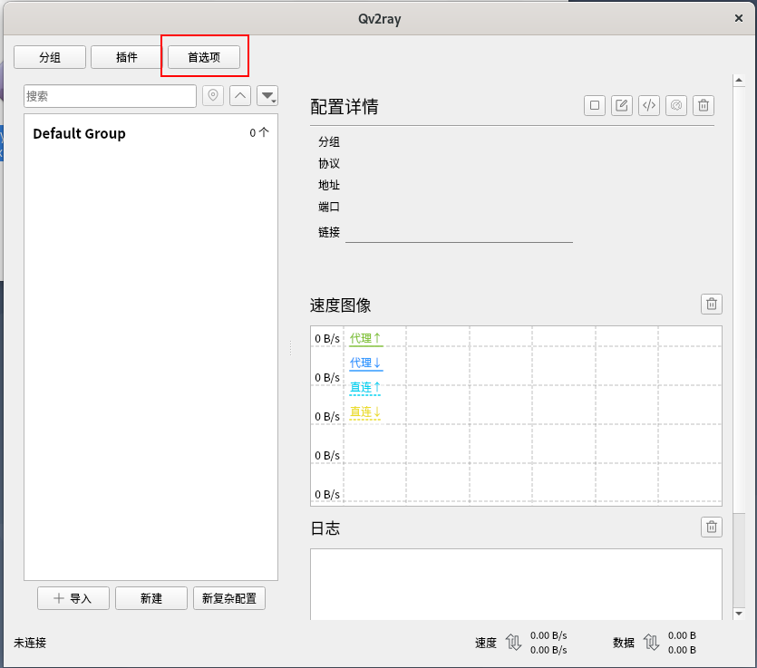The image size is (757, 668).
Task: Click the scrollbar up arrow
Action: pyautogui.click(x=739, y=80)
